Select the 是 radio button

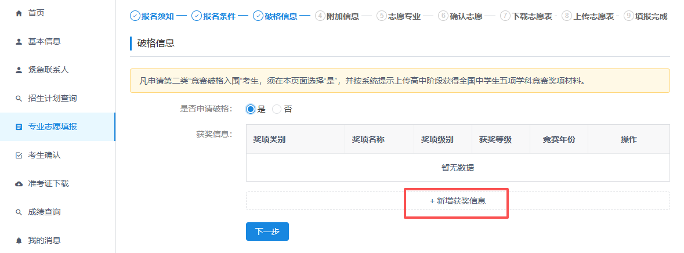(x=251, y=109)
